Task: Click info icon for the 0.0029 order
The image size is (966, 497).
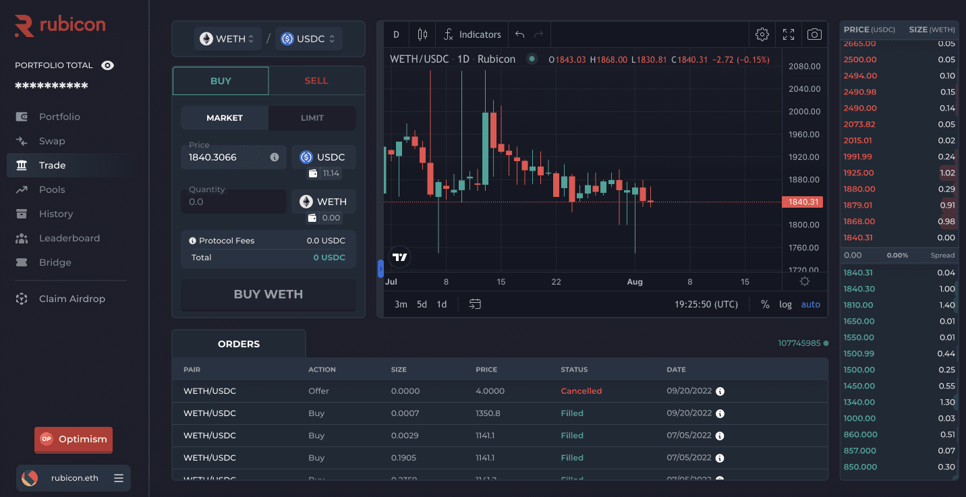Action: coord(720,436)
